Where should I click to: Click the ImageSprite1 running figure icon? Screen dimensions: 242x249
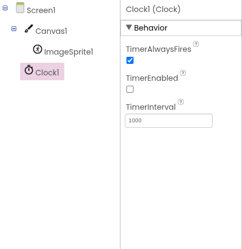[38, 49]
